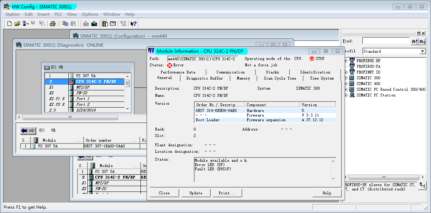Viewport: 431px width, 213px height.
Task: Click the Open station folder icon
Action: (18, 24)
